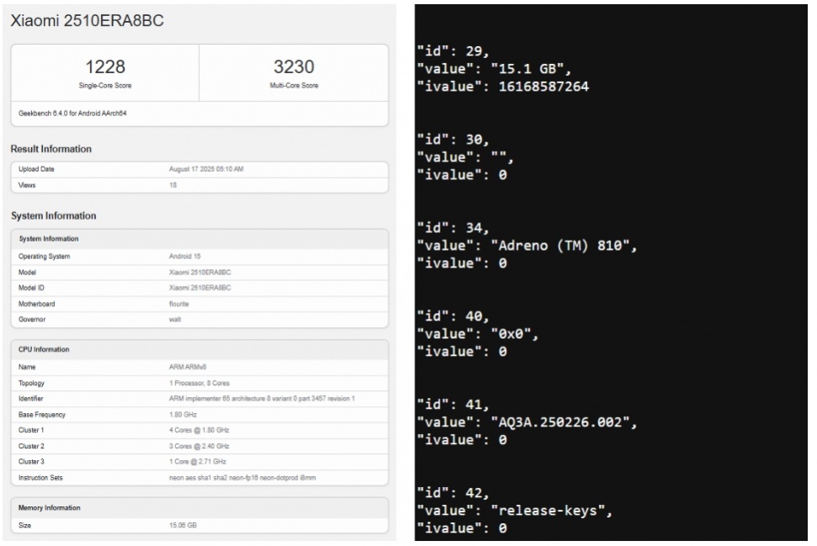Viewport: 817px width, 546px height.
Task: Click the "id": 41 line in the JSON
Action: pyautogui.click(x=453, y=405)
